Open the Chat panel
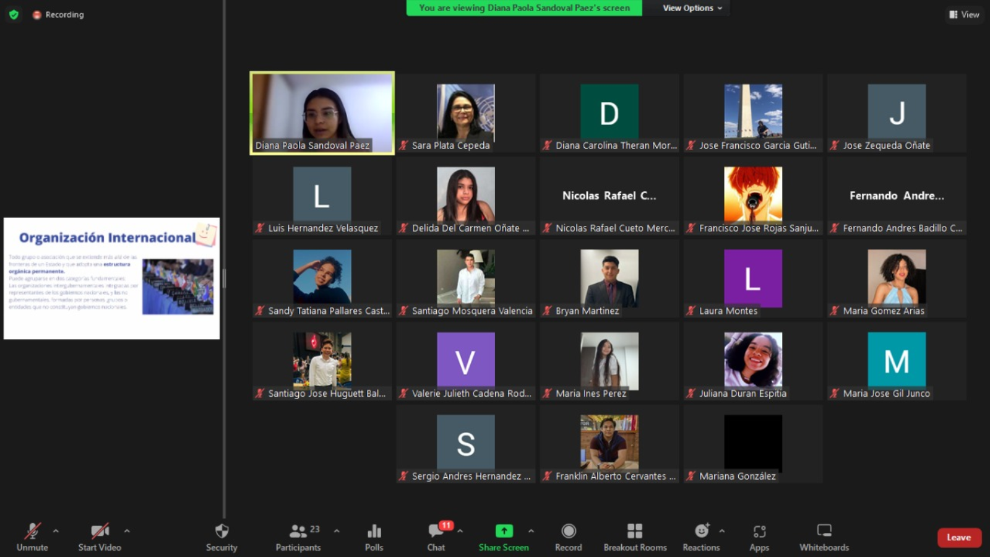 [x=436, y=537]
